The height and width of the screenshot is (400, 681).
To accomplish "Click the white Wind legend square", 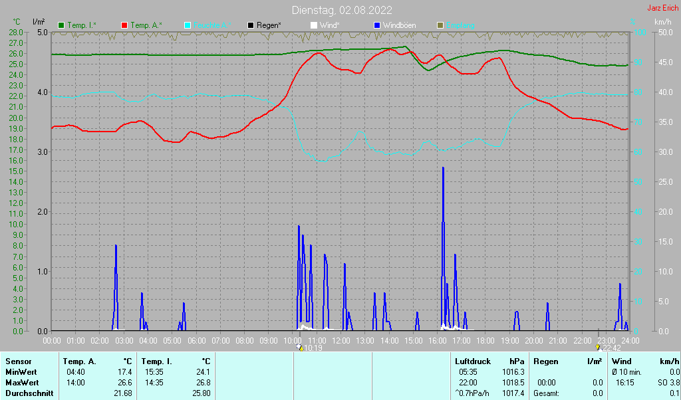I will [x=314, y=25].
